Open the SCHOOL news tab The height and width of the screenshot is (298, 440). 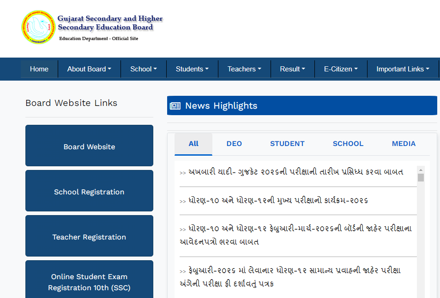pyautogui.click(x=348, y=143)
